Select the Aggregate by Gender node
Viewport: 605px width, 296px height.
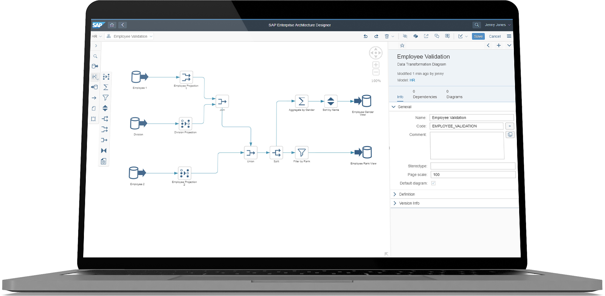(302, 101)
